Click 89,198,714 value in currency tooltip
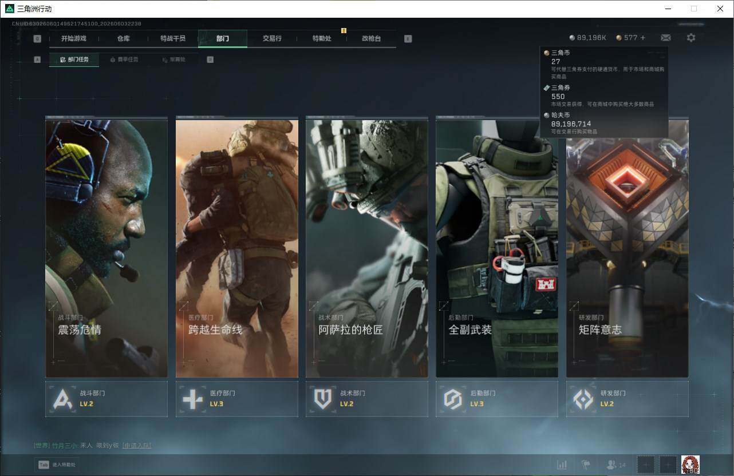The width and height of the screenshot is (734, 476). tap(571, 124)
